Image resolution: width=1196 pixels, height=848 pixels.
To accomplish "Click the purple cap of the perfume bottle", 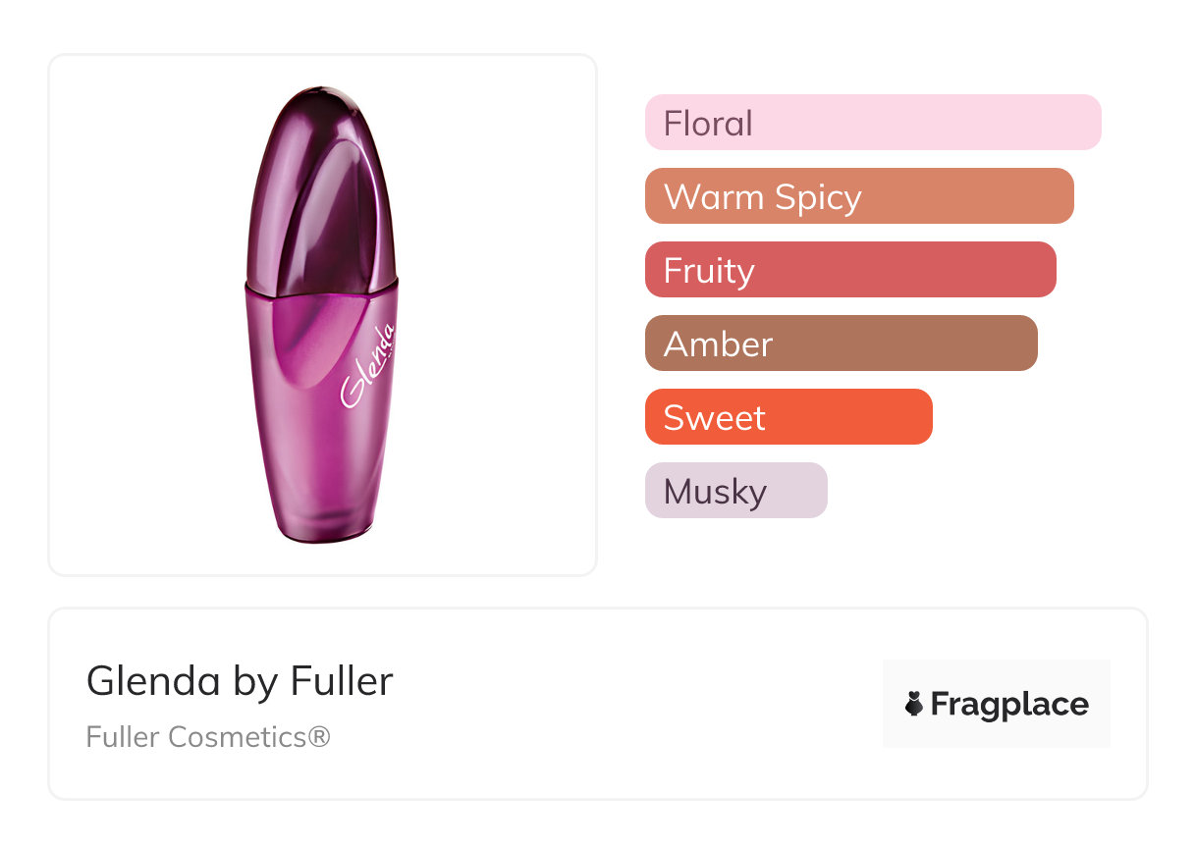I will (319, 186).
